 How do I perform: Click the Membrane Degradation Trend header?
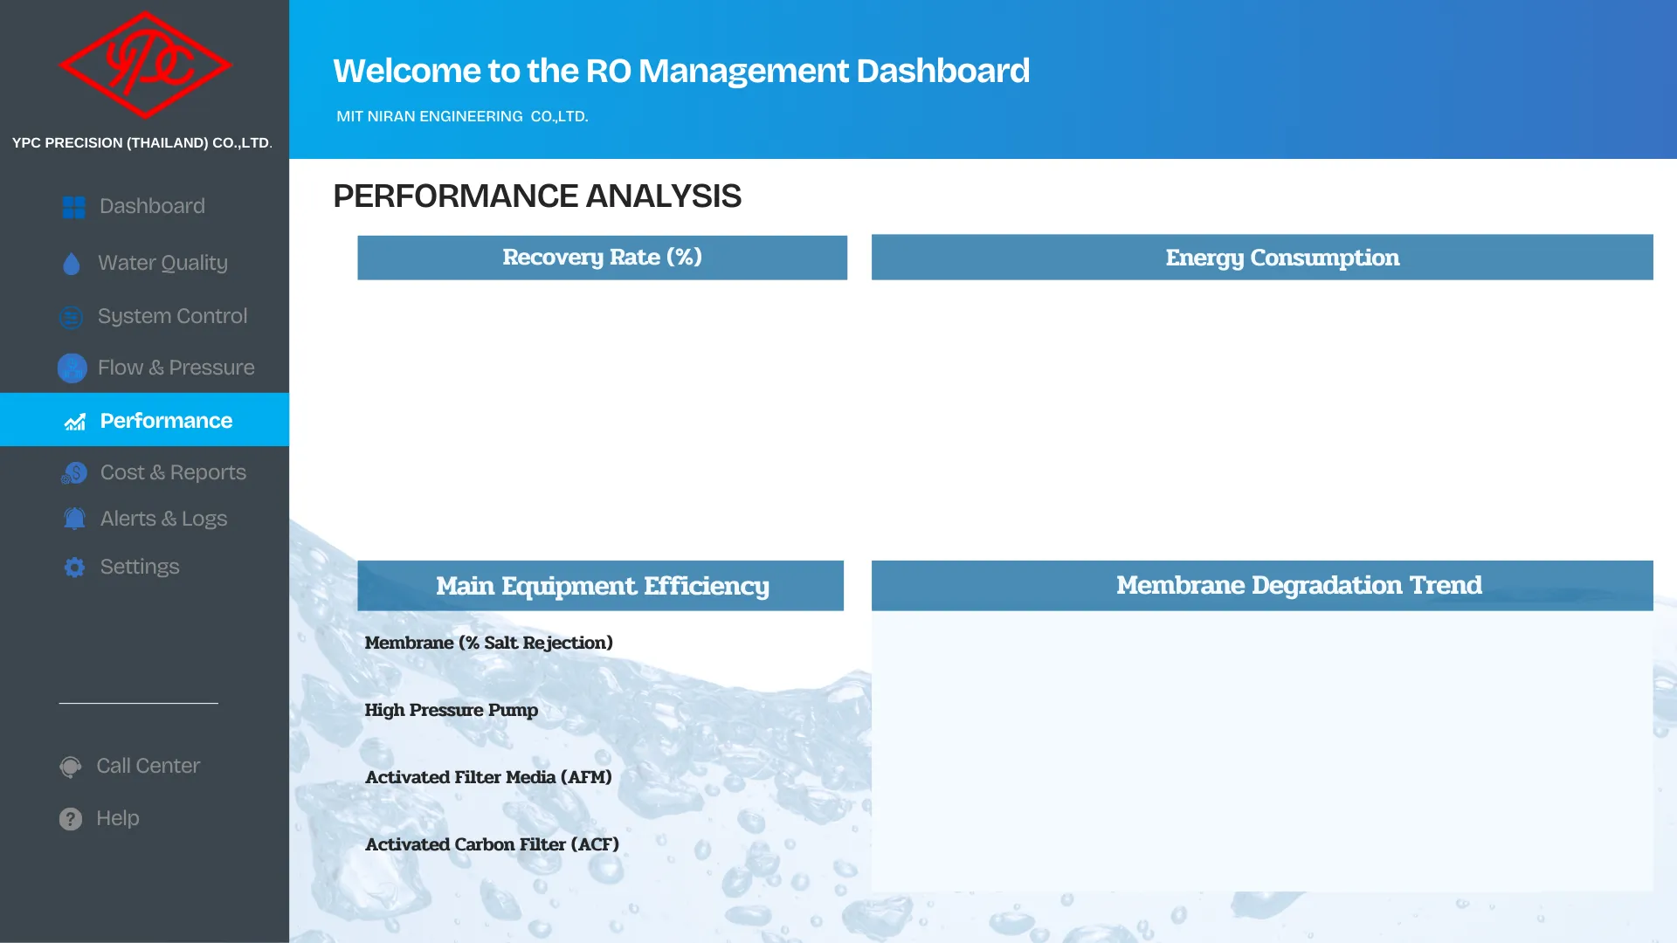click(x=1262, y=586)
